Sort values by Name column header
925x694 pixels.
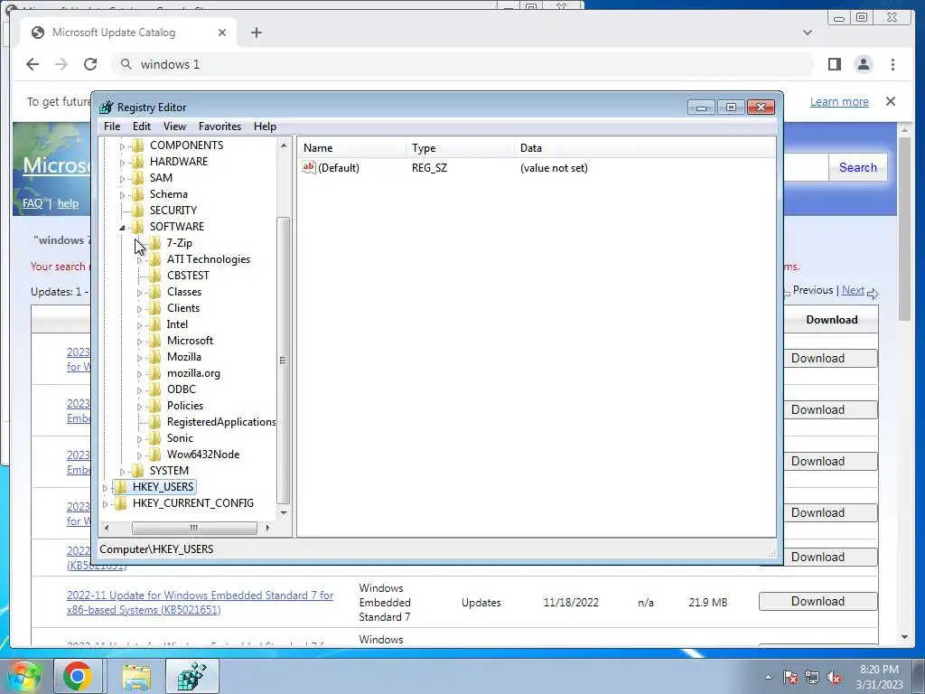[x=352, y=148]
